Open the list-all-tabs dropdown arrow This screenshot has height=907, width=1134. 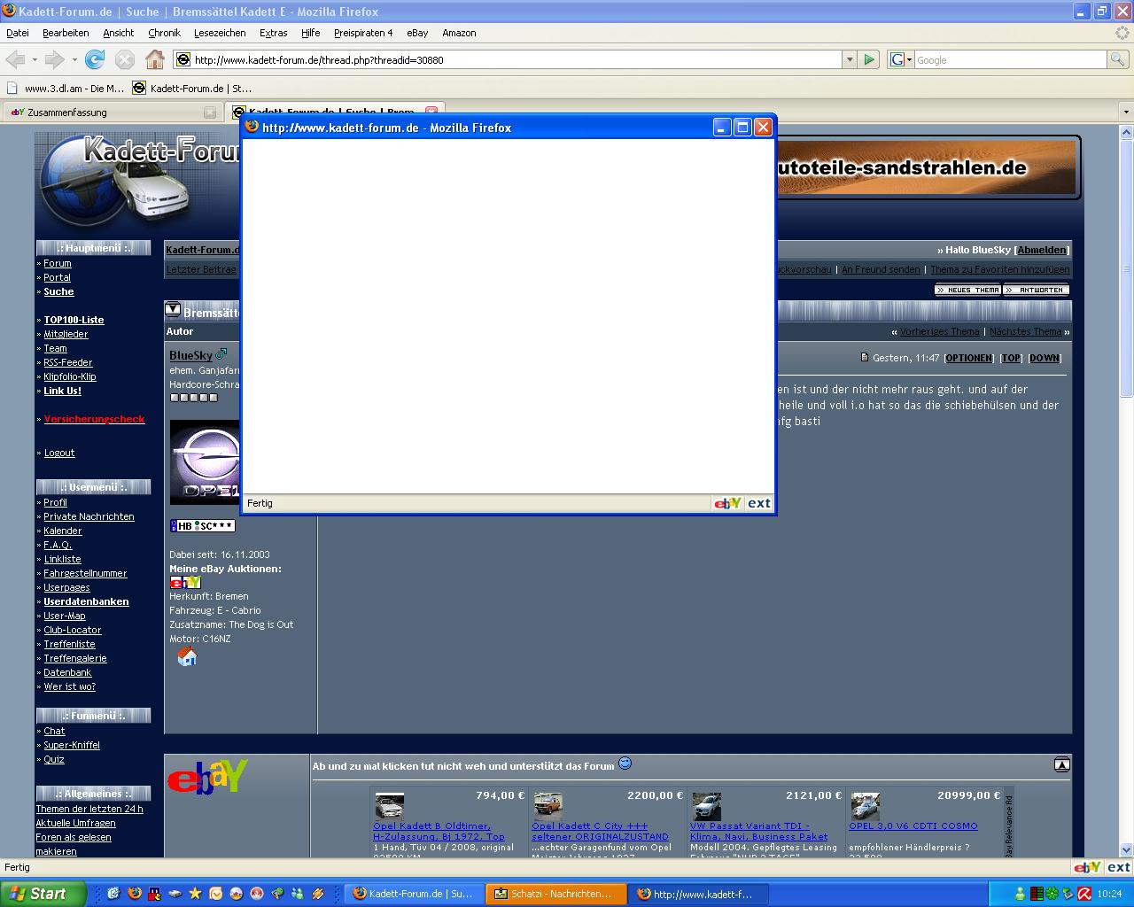tap(1126, 112)
